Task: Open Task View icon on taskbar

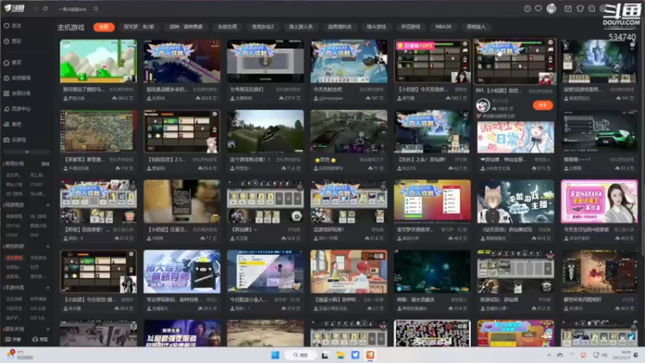Action: click(x=325, y=355)
